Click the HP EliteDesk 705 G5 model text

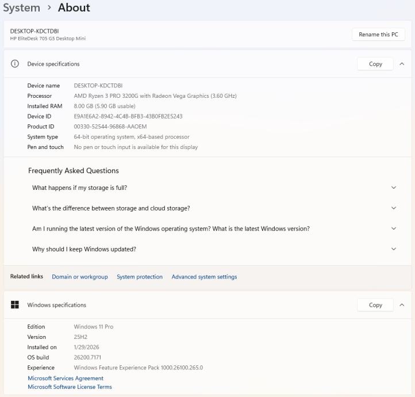click(48, 39)
